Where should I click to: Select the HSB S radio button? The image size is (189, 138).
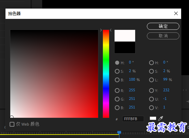pyautogui.click(x=117, y=71)
